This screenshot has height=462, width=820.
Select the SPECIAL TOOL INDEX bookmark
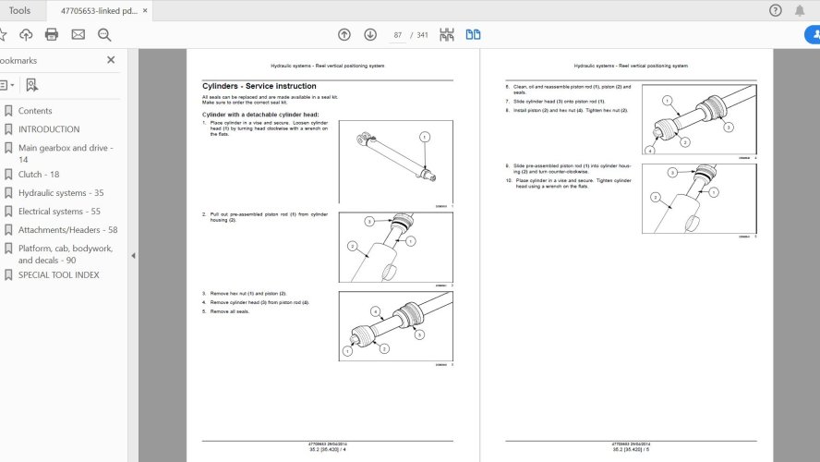58,275
